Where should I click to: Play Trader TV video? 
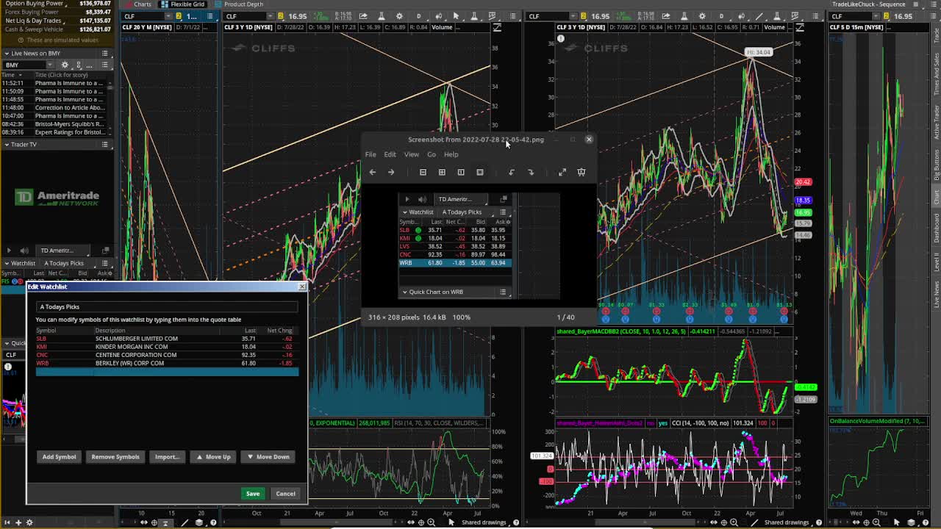point(9,251)
